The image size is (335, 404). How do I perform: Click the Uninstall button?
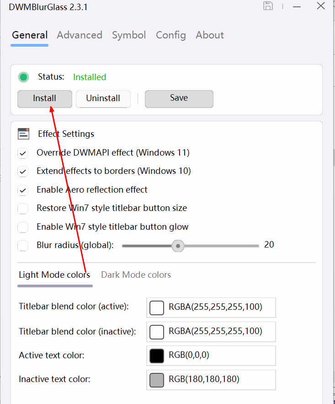pyautogui.click(x=103, y=98)
